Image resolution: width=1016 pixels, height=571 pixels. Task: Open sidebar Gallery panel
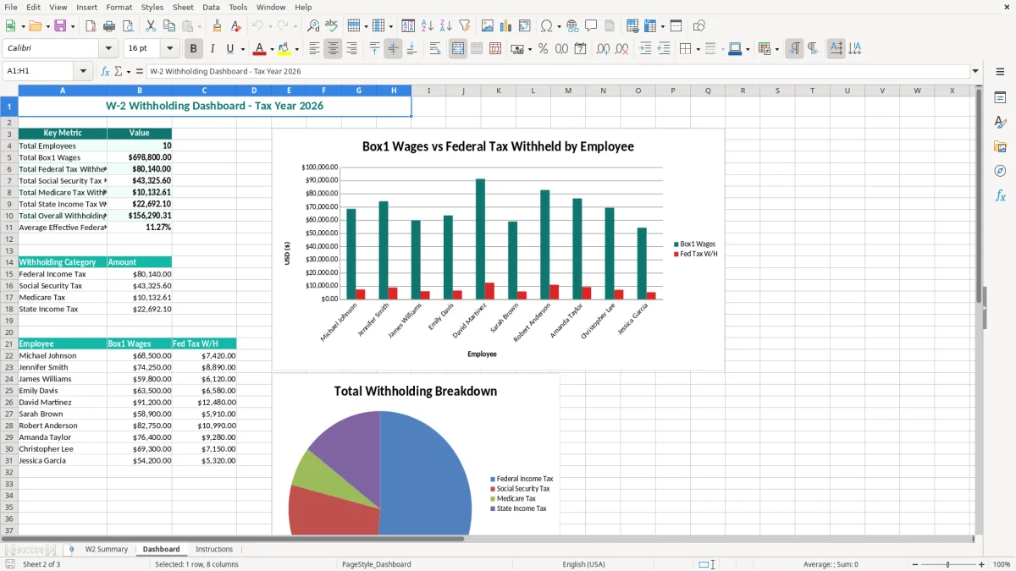[1000, 147]
